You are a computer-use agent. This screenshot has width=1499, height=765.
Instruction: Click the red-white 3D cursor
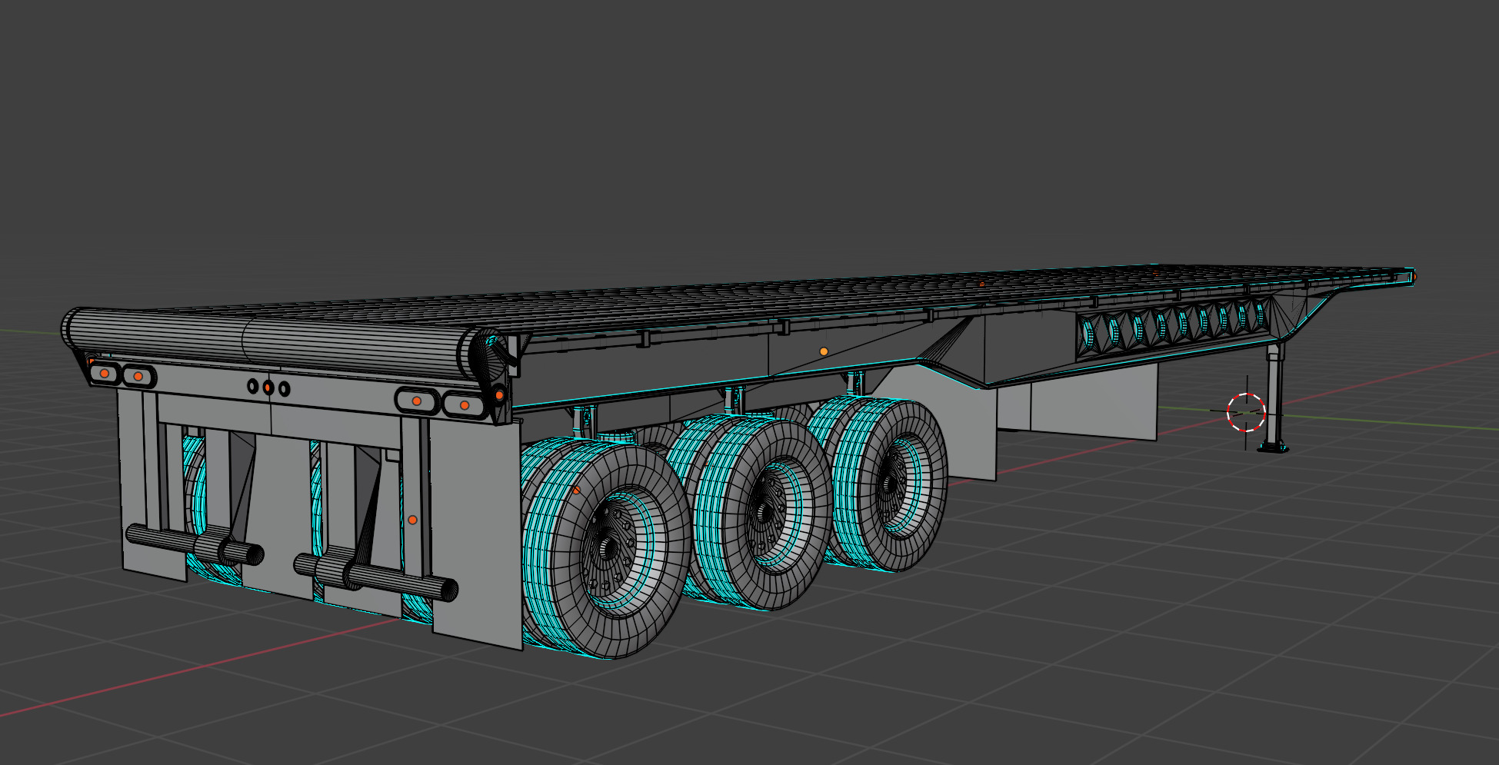pyautogui.click(x=1246, y=412)
